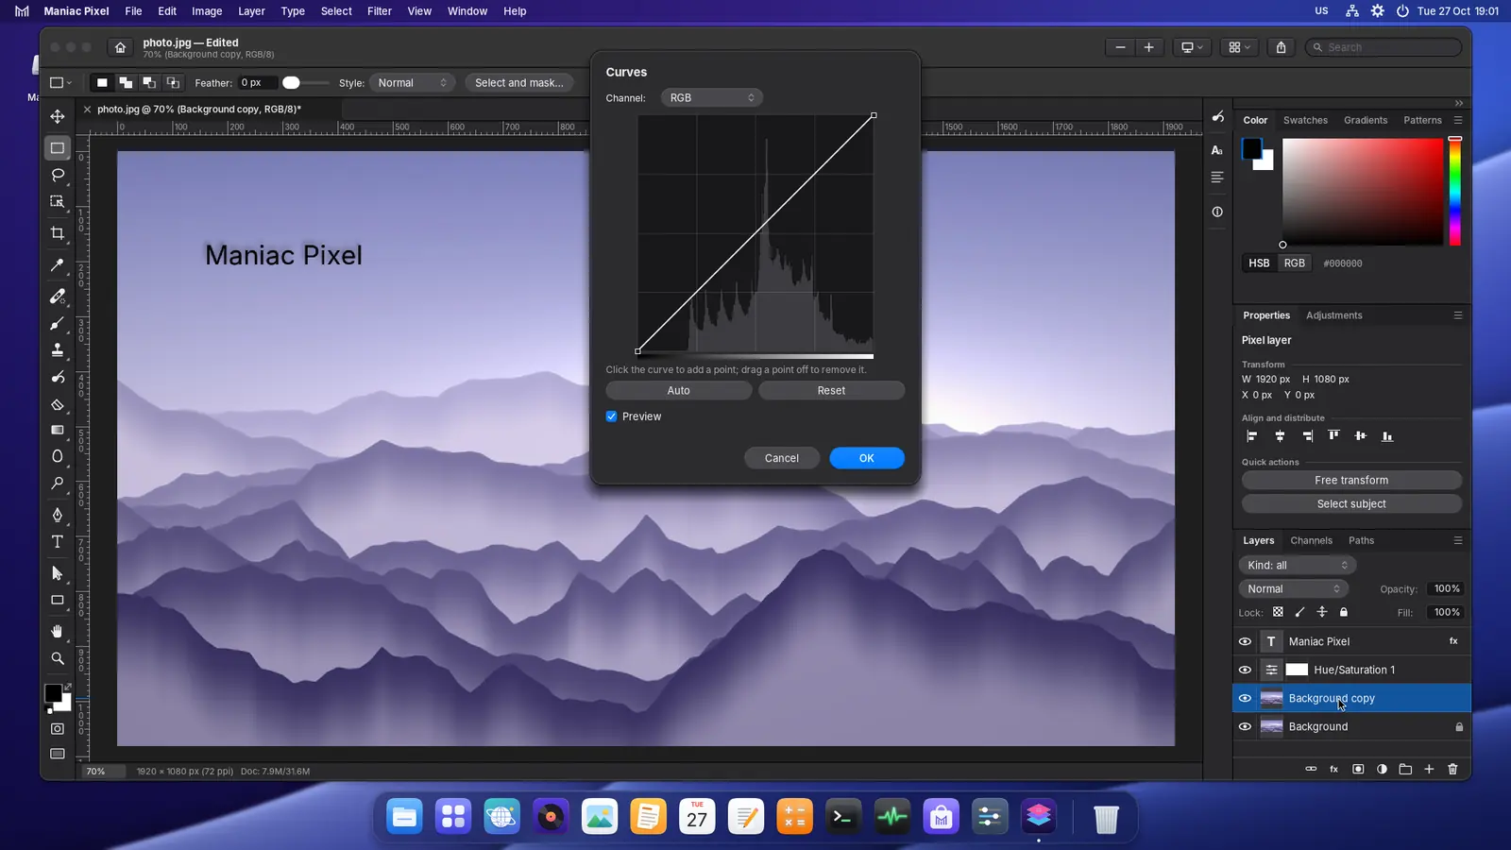
Task: Select the Eraser tool
Action: click(x=58, y=405)
